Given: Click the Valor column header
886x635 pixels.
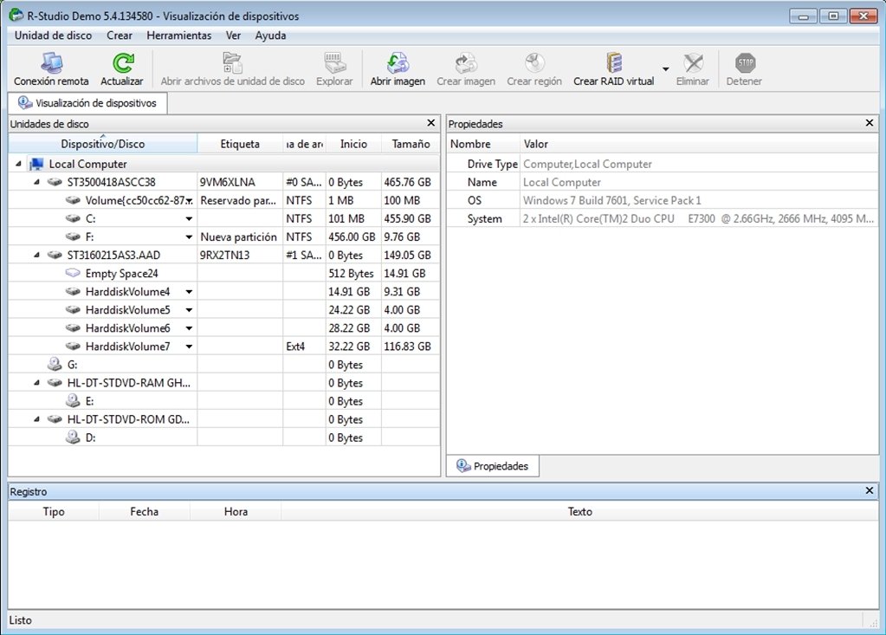Looking at the screenshot, I should (699, 144).
